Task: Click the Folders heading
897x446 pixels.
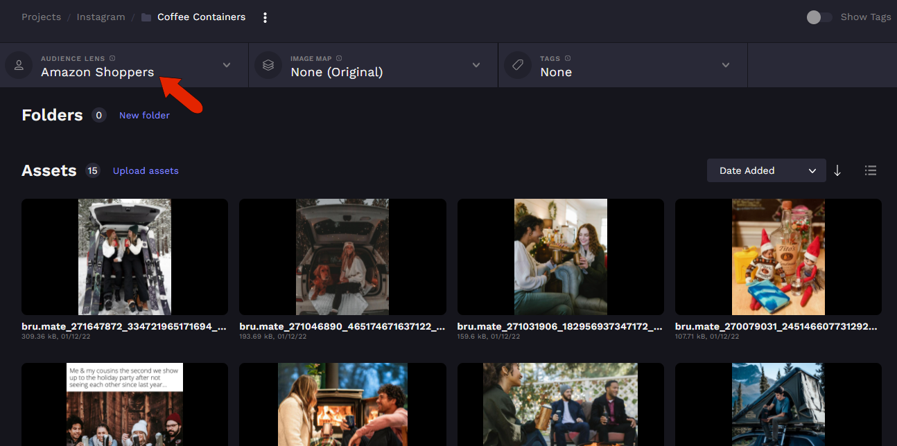Action: point(52,115)
